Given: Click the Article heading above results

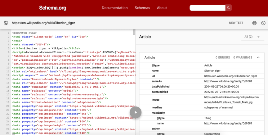Looking at the screenshot, I should 145,37.
